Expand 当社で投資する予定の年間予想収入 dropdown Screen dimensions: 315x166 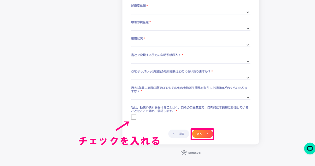coord(191,61)
